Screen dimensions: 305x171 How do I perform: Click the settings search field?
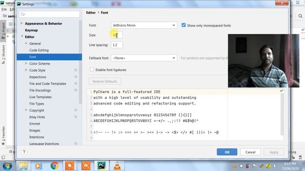point(50,14)
